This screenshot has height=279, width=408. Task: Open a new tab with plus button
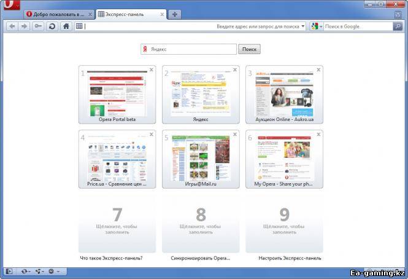point(175,14)
